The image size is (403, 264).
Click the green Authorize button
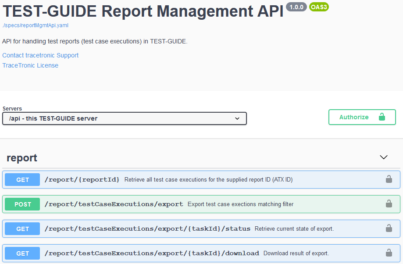click(x=362, y=117)
